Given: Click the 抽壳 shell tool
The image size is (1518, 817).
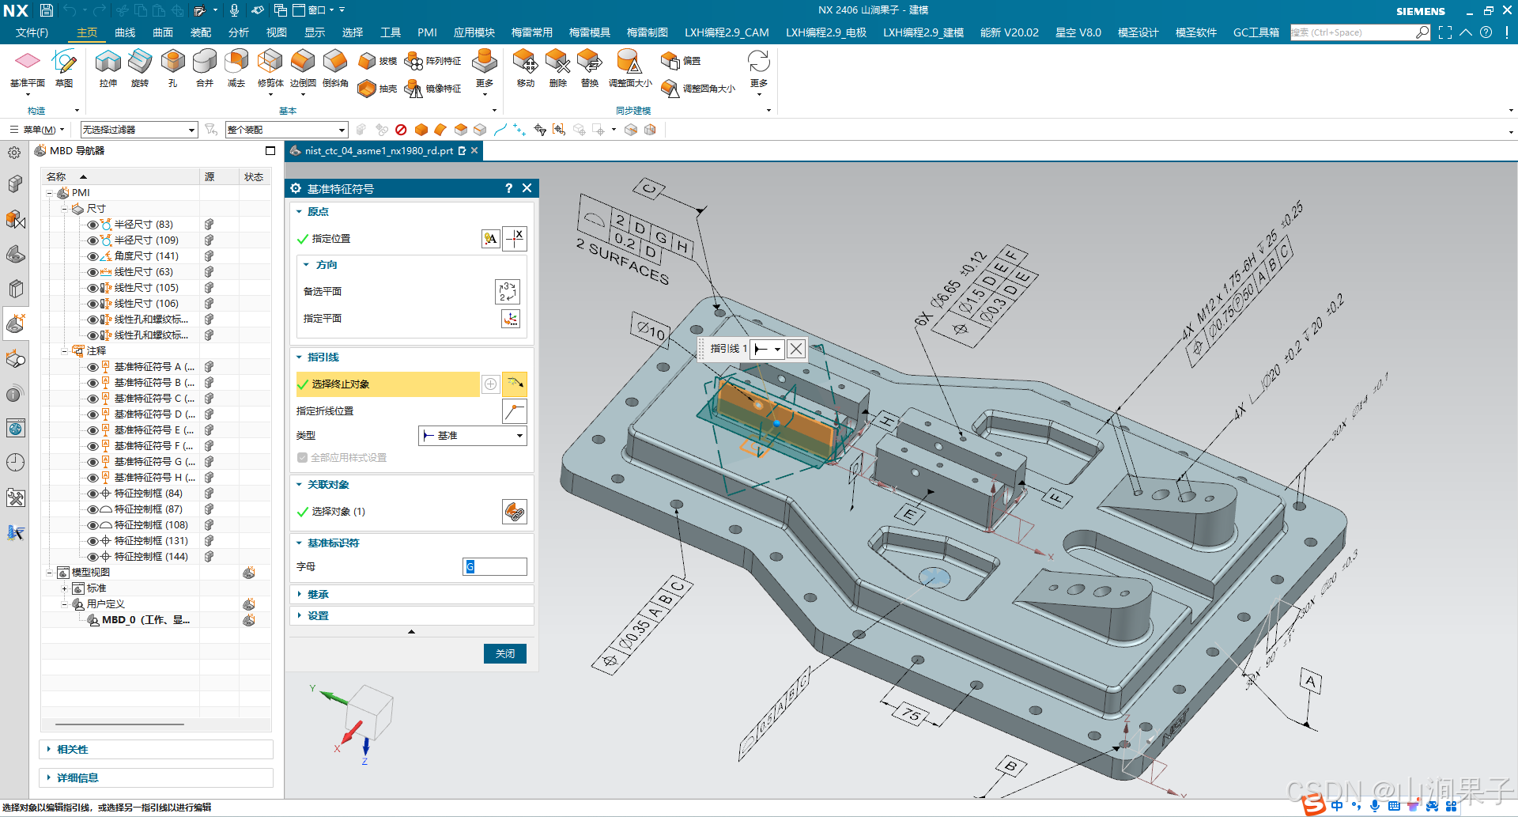Looking at the screenshot, I should click(377, 89).
